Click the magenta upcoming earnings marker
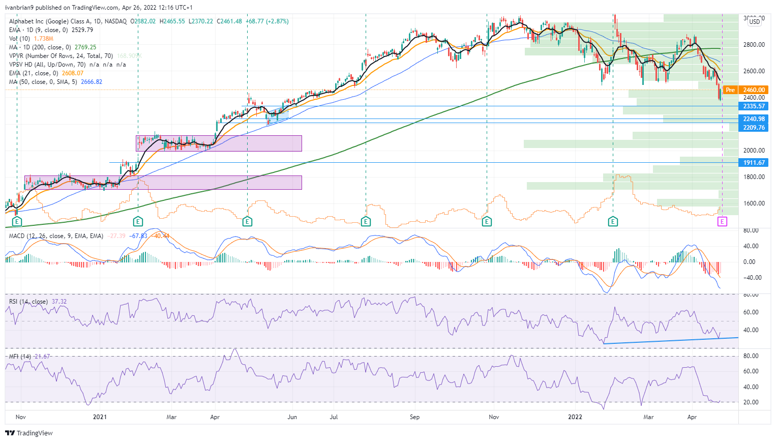The image size is (776, 442). click(x=722, y=221)
